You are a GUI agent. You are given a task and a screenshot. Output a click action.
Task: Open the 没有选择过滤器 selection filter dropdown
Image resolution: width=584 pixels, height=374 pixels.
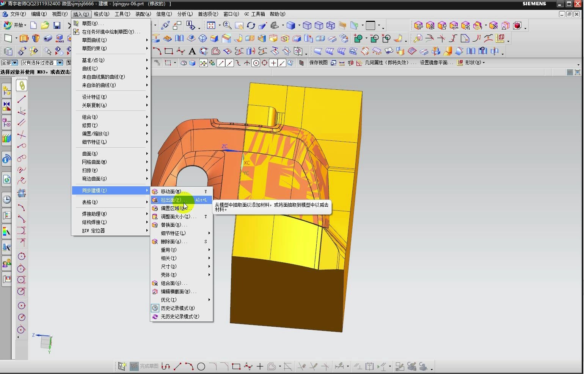[60, 63]
